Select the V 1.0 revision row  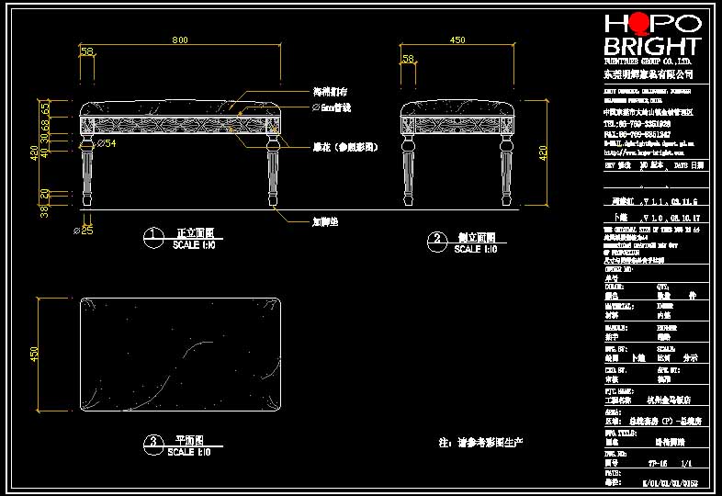[x=658, y=218]
